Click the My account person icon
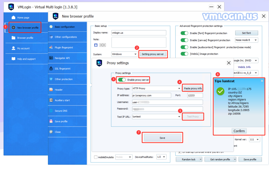The width and height of the screenshot is (269, 170). tap(13, 48)
